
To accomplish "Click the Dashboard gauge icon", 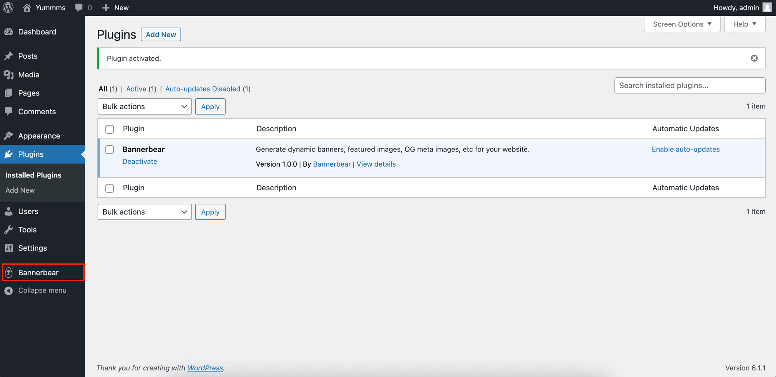I will click(9, 32).
